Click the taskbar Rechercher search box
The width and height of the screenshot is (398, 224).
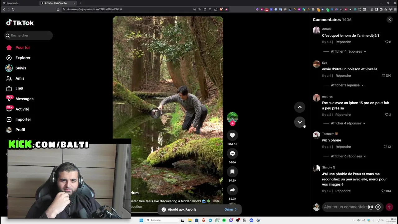click(x=161, y=220)
